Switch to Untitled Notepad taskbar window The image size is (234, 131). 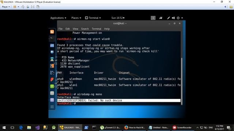(x=159, y=128)
